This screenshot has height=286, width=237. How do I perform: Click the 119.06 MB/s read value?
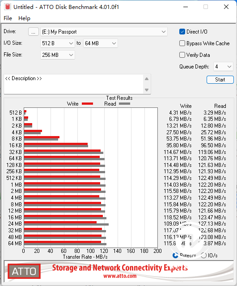[x=212, y=152]
